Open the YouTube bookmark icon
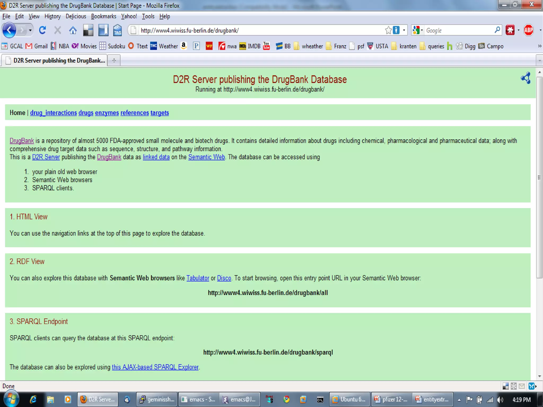 pos(266,46)
